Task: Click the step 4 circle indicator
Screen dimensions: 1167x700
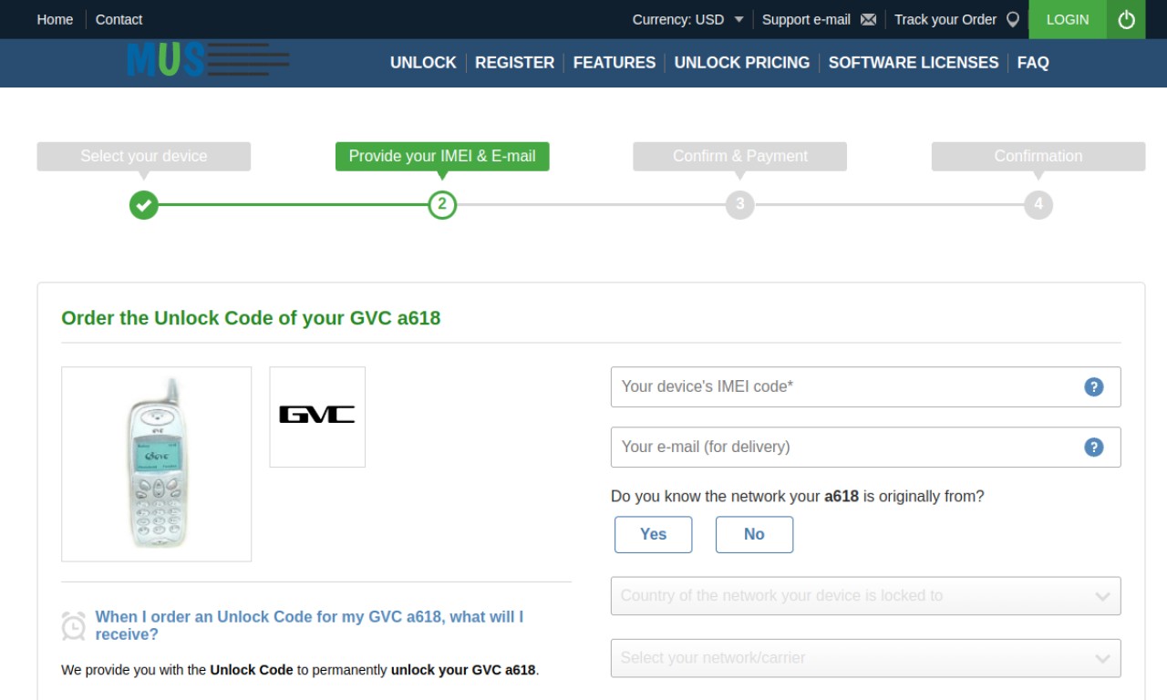Action: point(1038,204)
